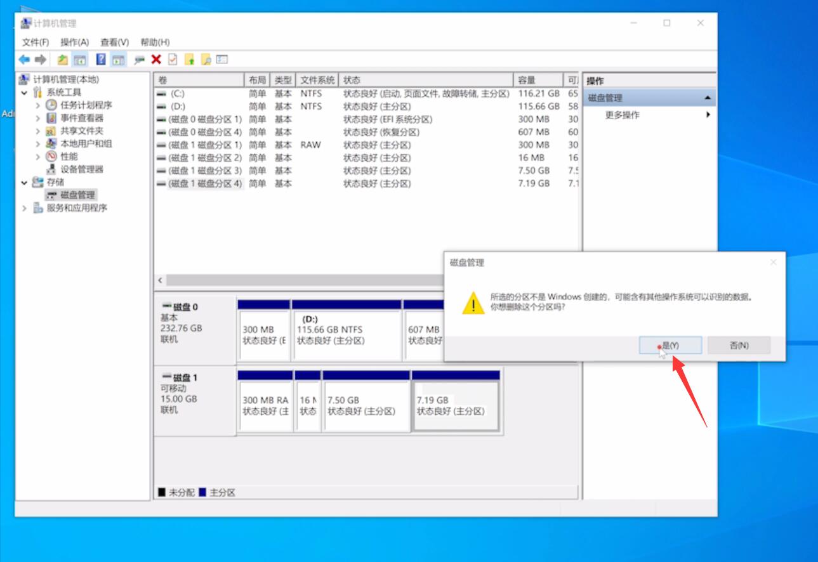The width and height of the screenshot is (818, 562).
Task: Expand the 服务和应用程序 node arrow
Action: [24, 208]
